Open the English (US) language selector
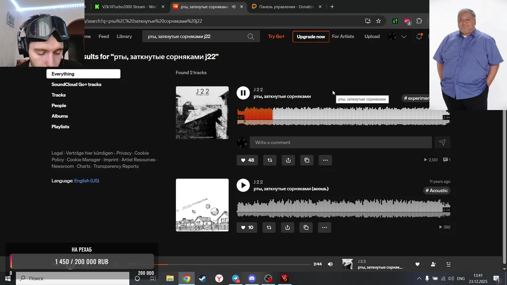Image resolution: width=507 pixels, height=285 pixels. (87, 181)
